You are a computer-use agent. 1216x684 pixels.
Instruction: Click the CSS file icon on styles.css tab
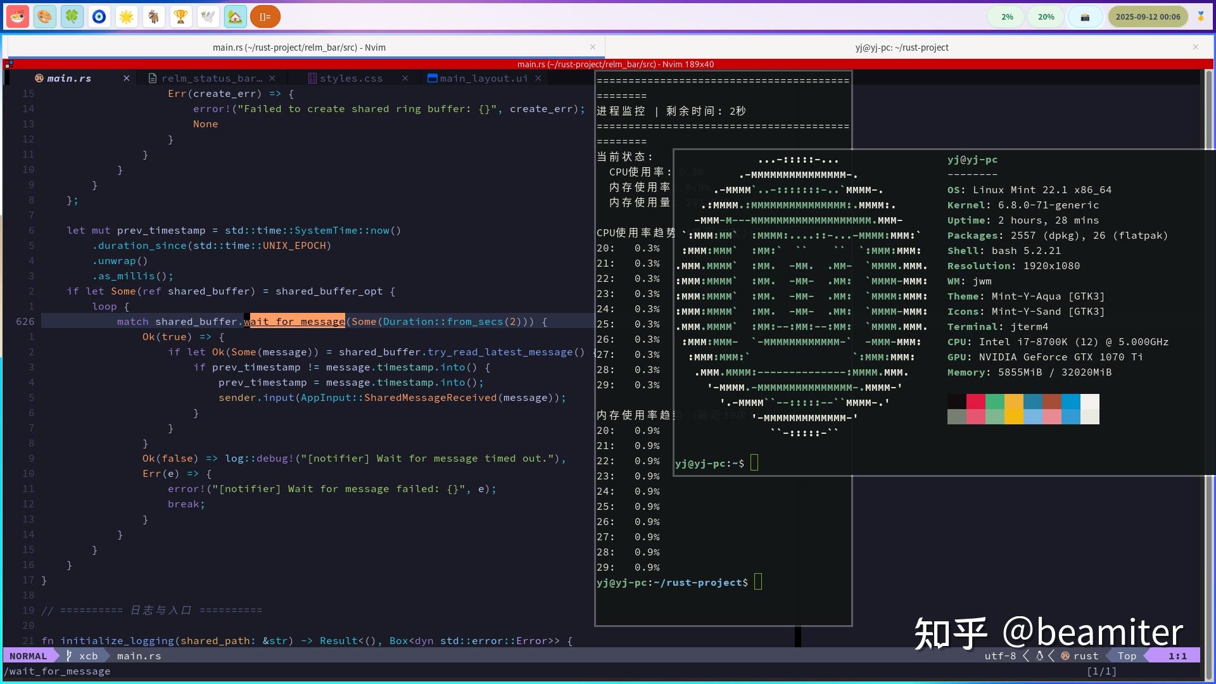312,79
